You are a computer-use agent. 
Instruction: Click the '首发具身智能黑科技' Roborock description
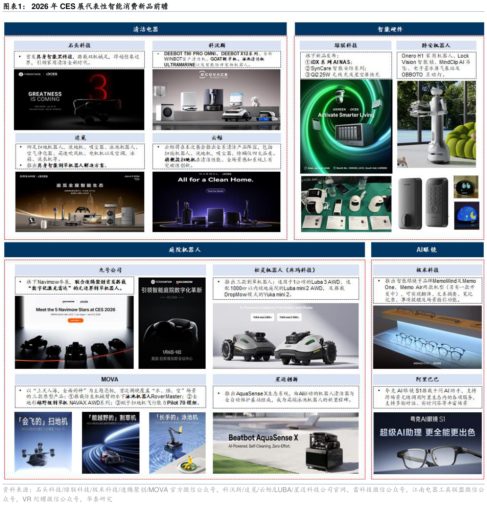(x=79, y=60)
